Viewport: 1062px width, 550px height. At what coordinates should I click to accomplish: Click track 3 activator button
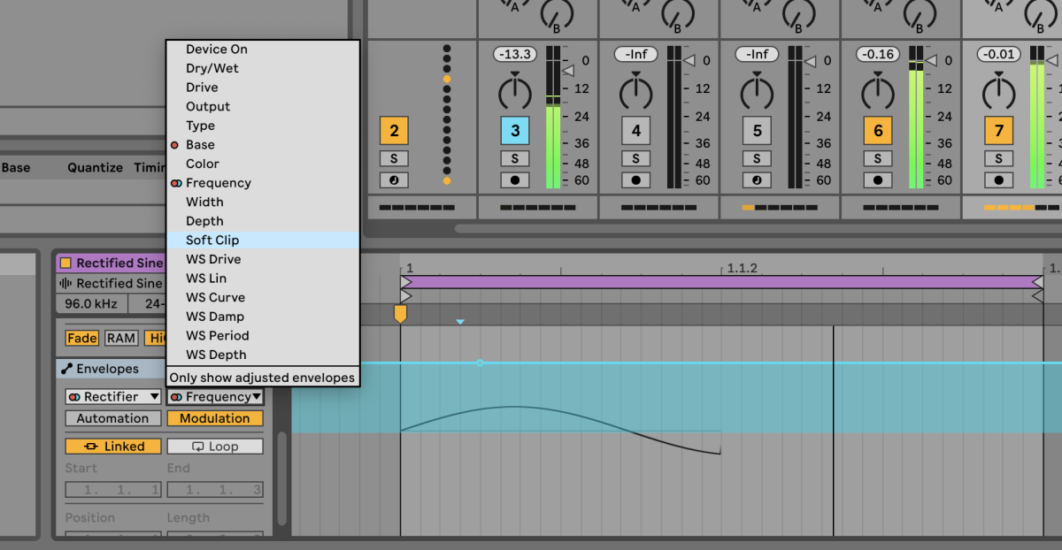(515, 131)
